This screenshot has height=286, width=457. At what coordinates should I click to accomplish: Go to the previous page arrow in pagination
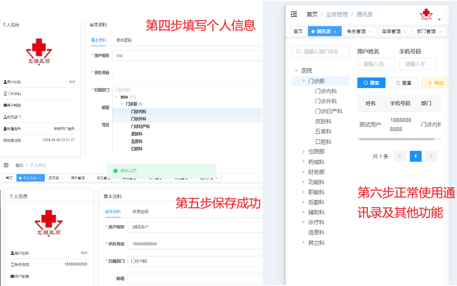pos(400,156)
